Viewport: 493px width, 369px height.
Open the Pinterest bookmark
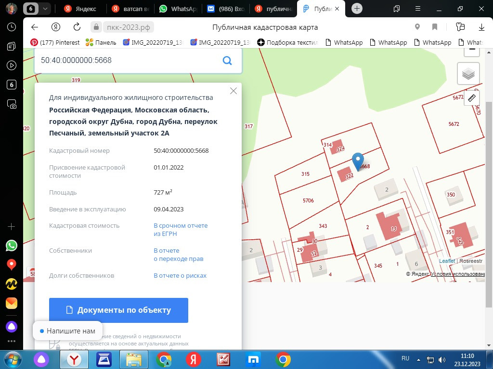click(55, 42)
